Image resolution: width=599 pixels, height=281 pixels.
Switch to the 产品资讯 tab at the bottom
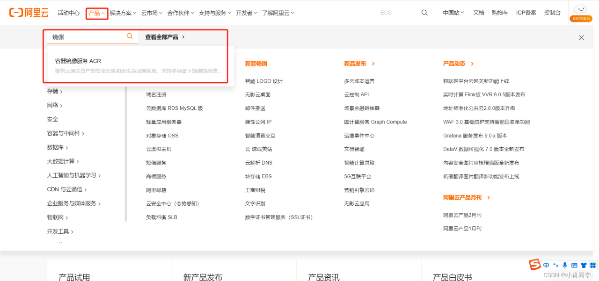pyautogui.click(x=324, y=277)
